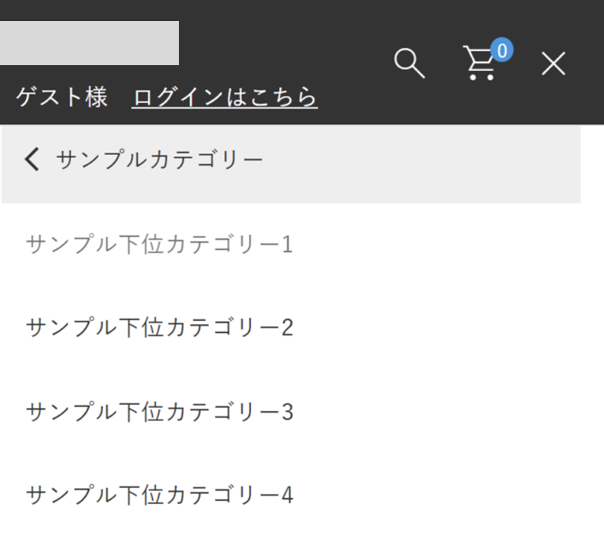Open サンプル下位カテゴリー2

tap(159, 328)
